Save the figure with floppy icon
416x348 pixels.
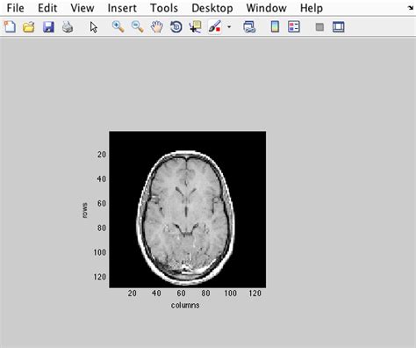click(48, 27)
